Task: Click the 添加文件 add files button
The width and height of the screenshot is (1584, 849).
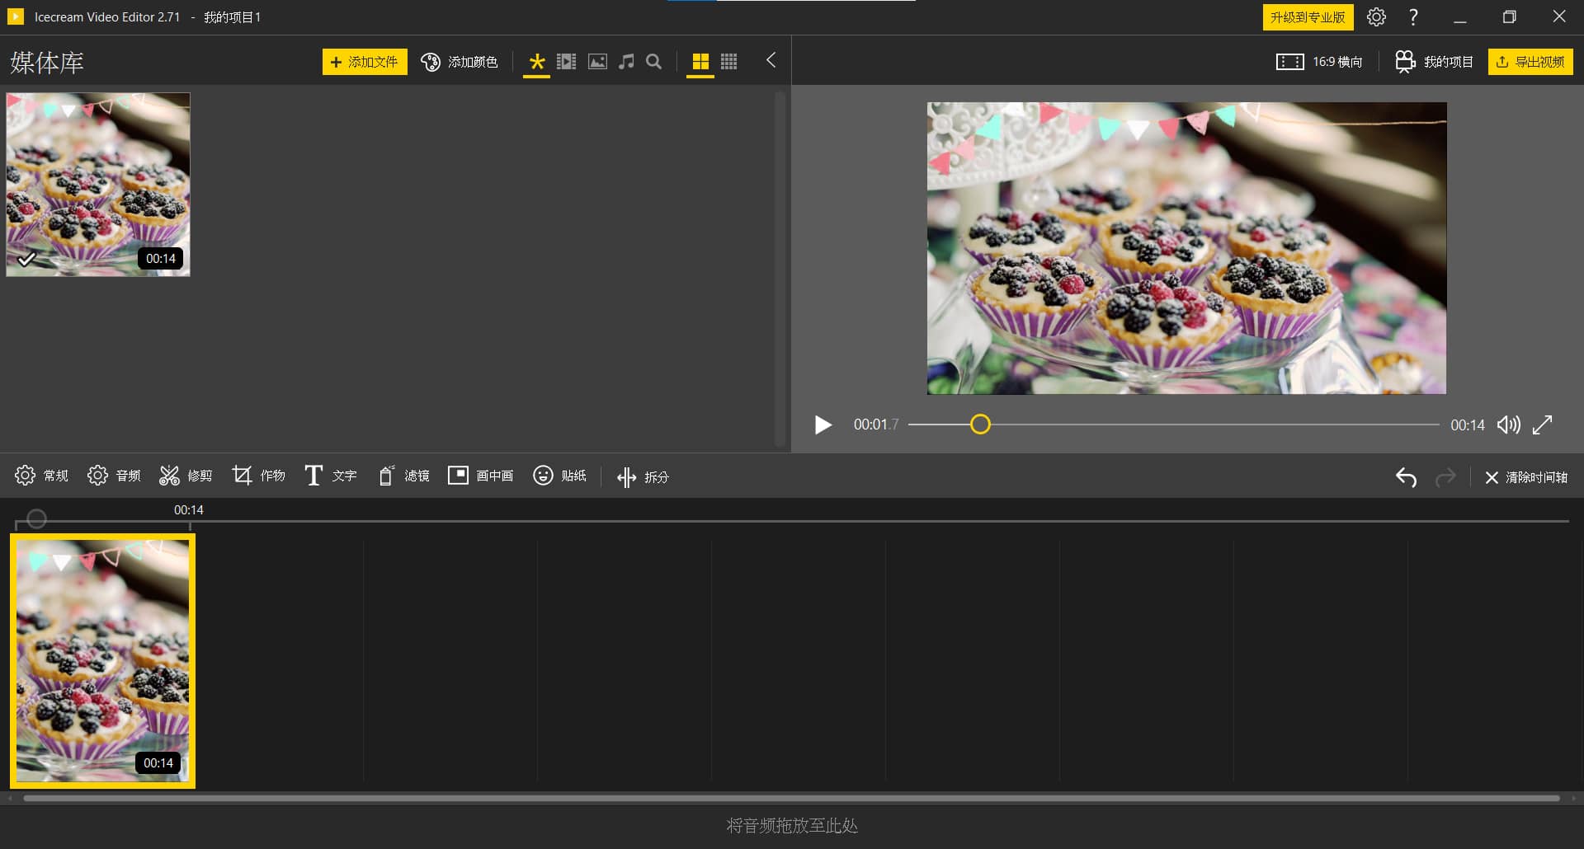Action: 365,61
